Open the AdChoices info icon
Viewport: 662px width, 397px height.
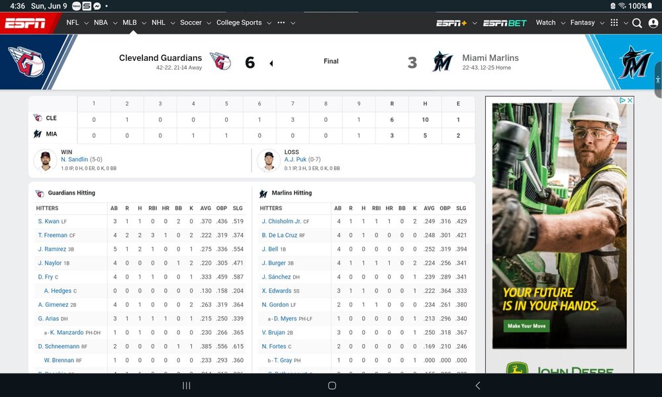(x=622, y=101)
